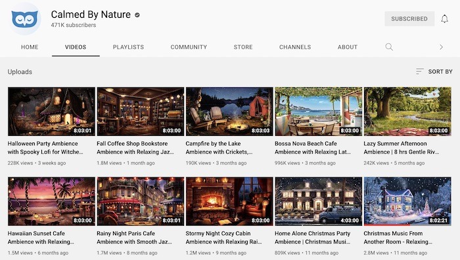Click the 8:03:03 duration badge
This screenshot has height=260, width=460.
[260, 131]
